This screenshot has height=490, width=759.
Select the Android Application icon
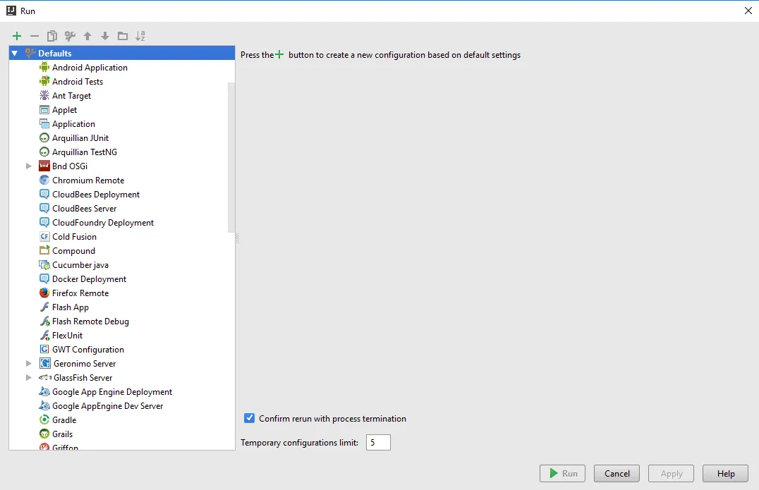click(44, 67)
